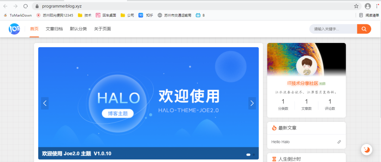
Task: Open 苏州阳光便民12345 bookmark
Action: click(x=55, y=15)
